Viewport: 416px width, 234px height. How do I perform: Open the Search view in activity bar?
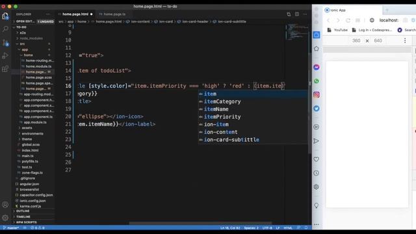click(x=5, y=29)
